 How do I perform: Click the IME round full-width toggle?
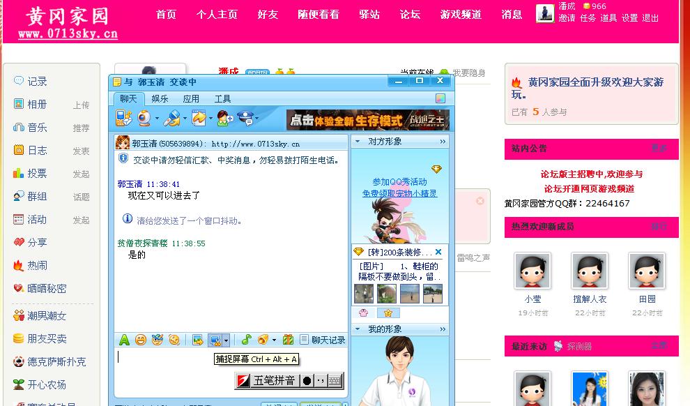[307, 380]
